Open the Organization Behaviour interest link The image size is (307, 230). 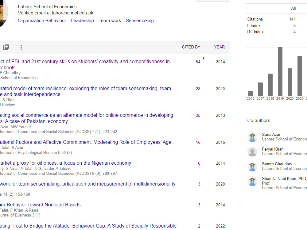(42, 21)
